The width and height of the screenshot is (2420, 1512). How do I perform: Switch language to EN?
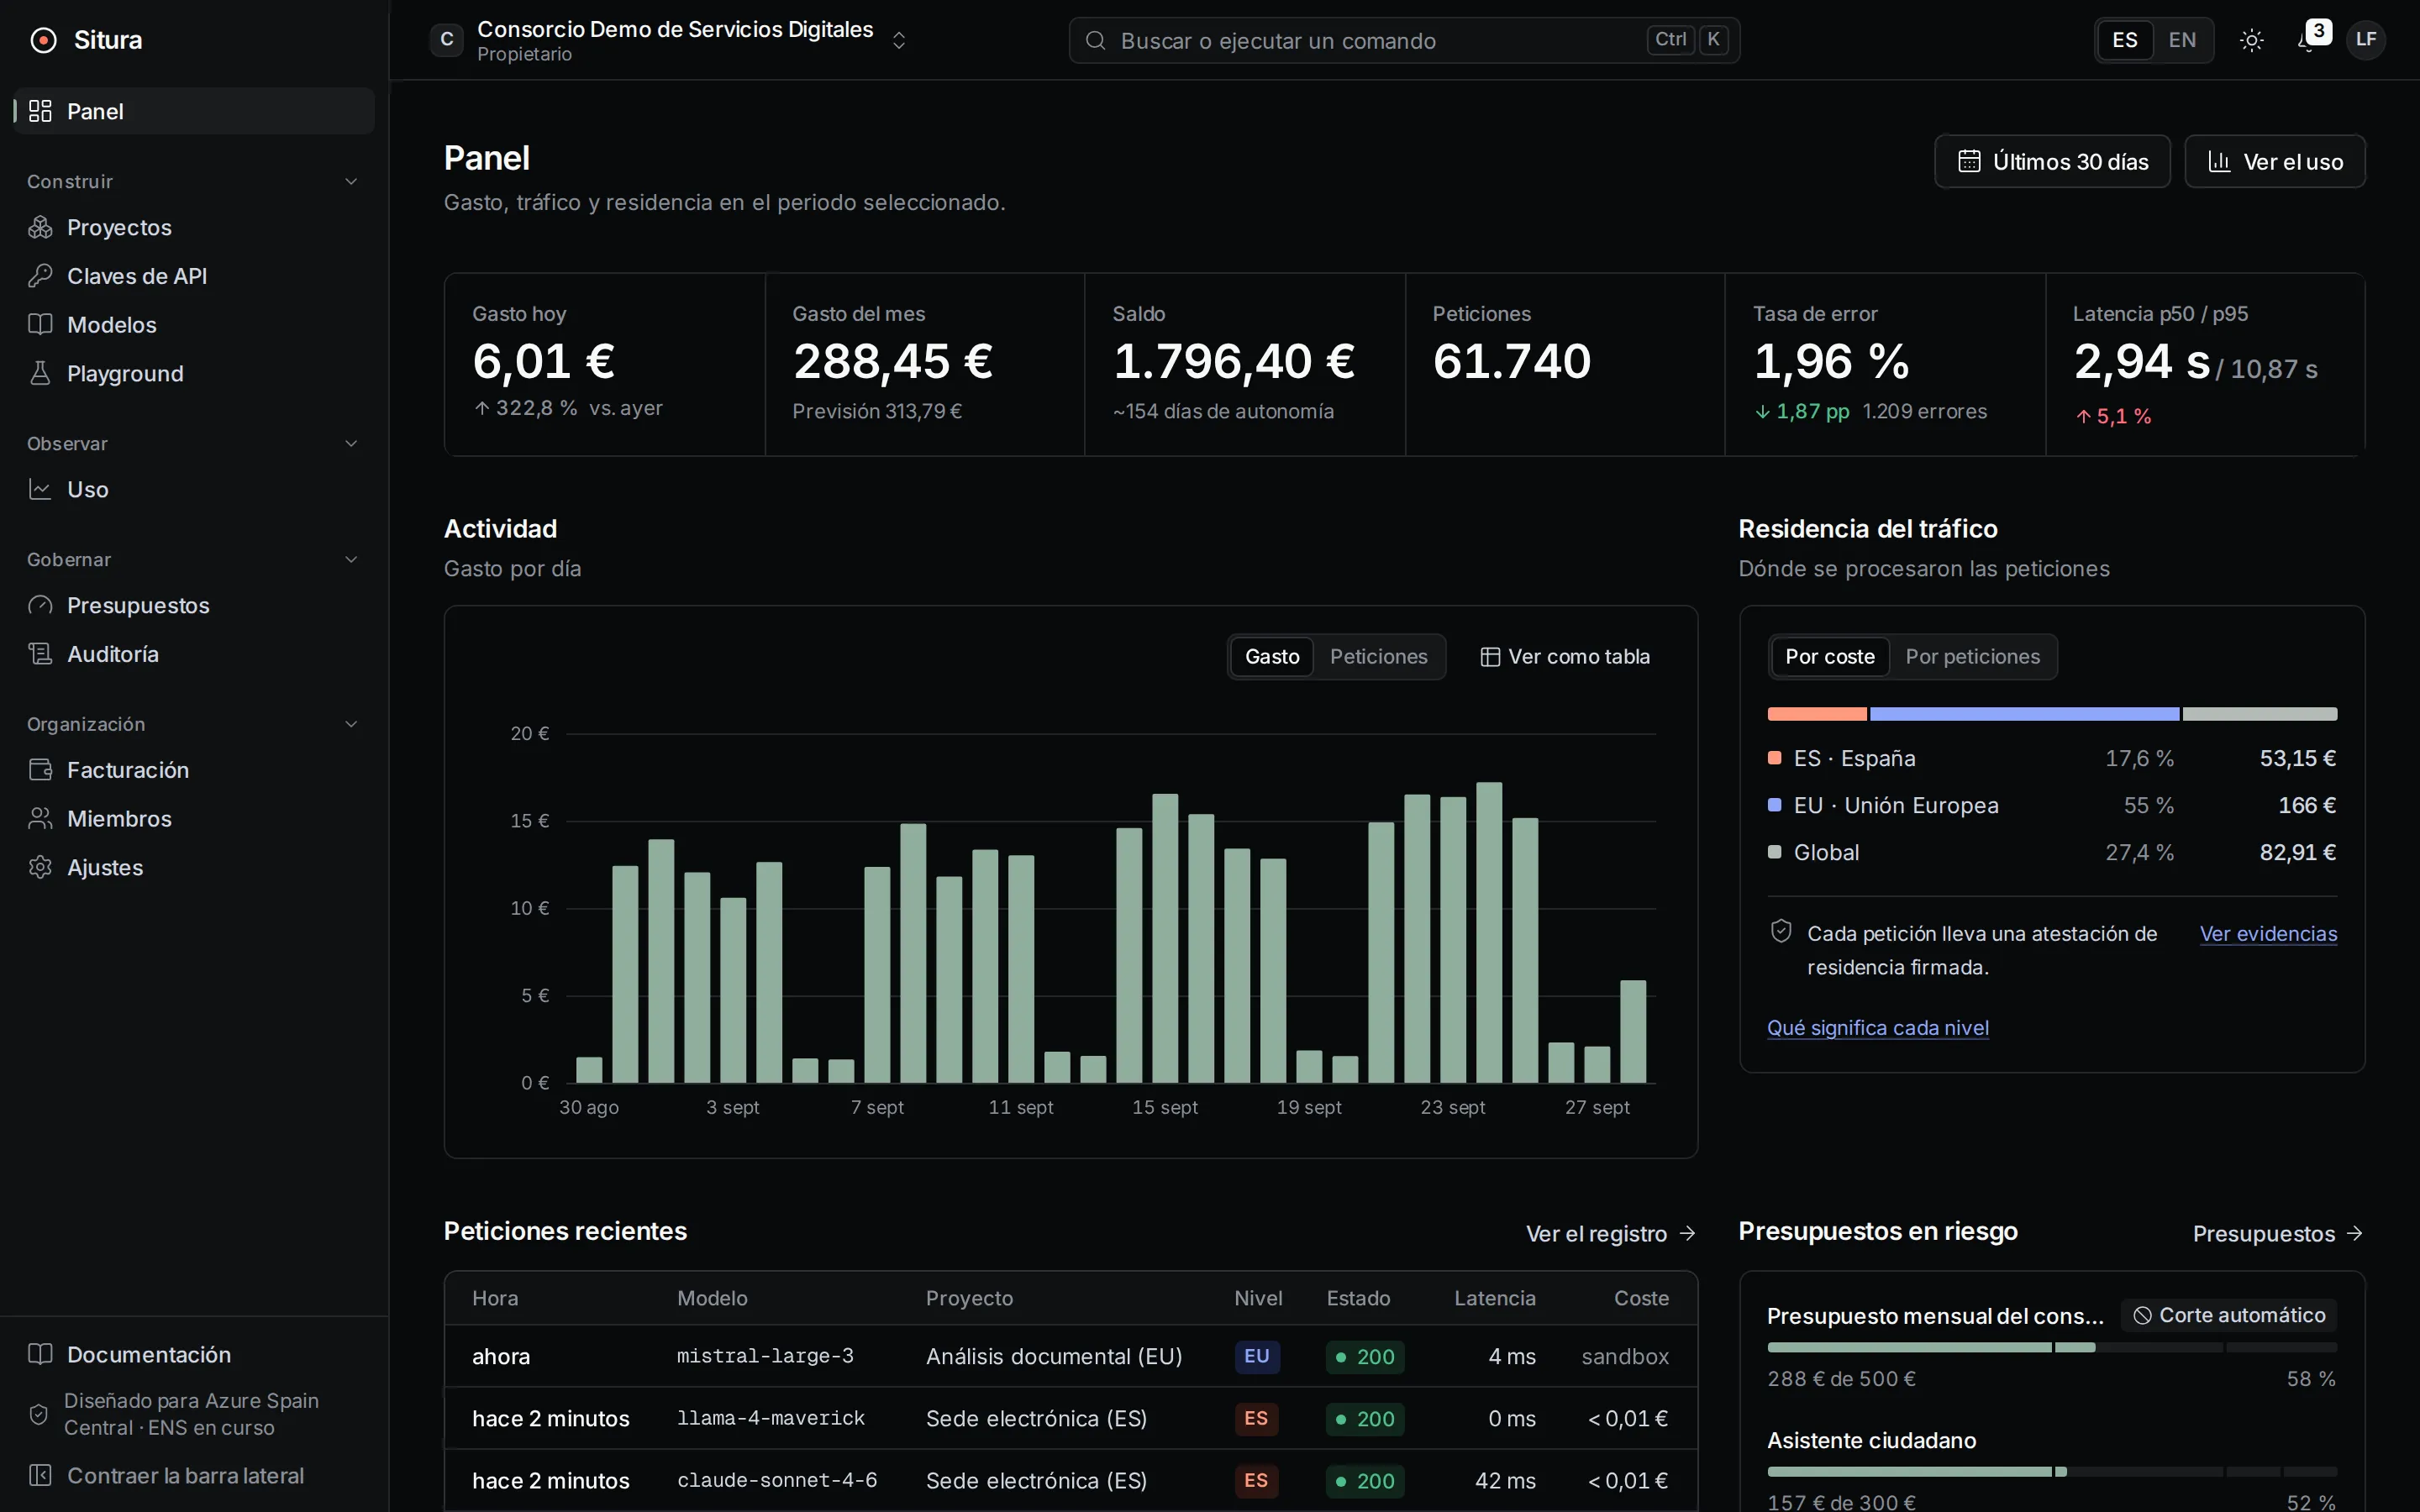pos(2182,40)
